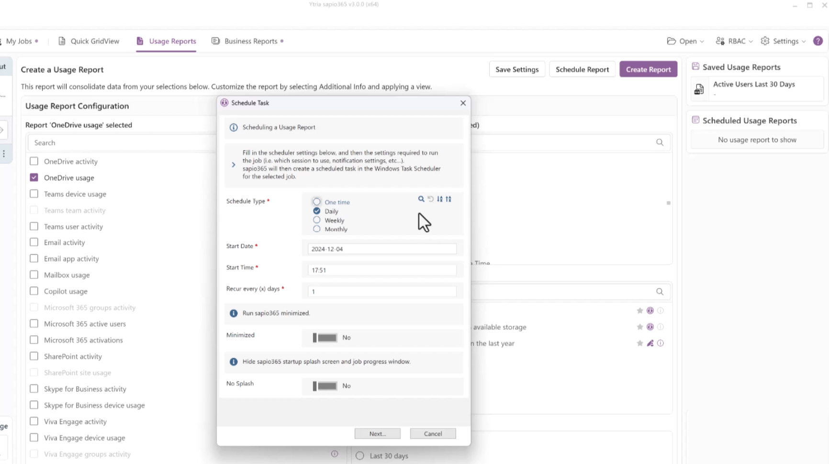Image resolution: width=829 pixels, height=464 pixels.
Task: Click info icon next to Hide sapio365 startup splash
Action: pos(234,362)
